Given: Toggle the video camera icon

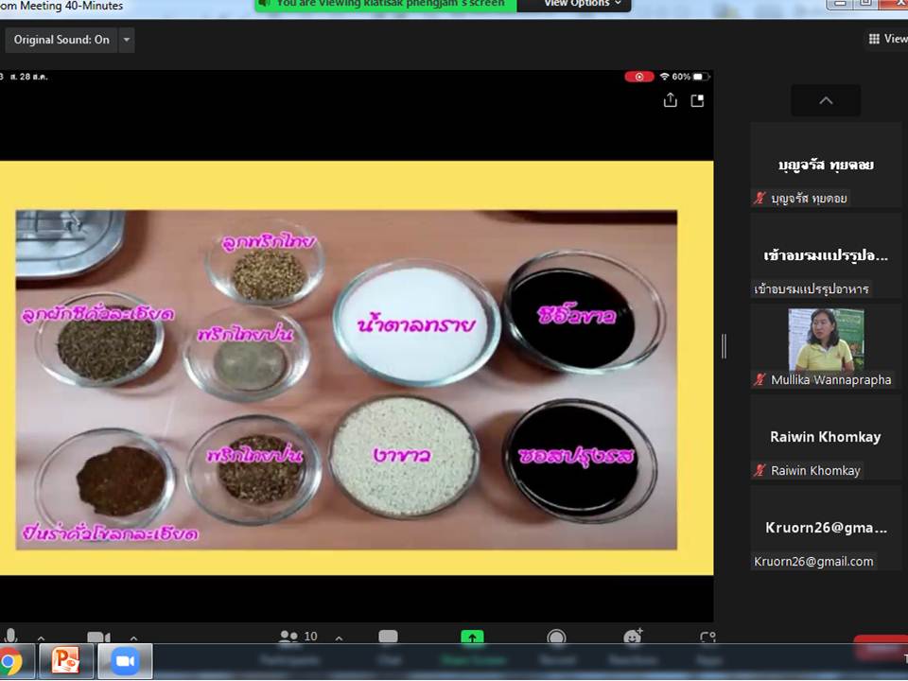Looking at the screenshot, I should point(99,637).
